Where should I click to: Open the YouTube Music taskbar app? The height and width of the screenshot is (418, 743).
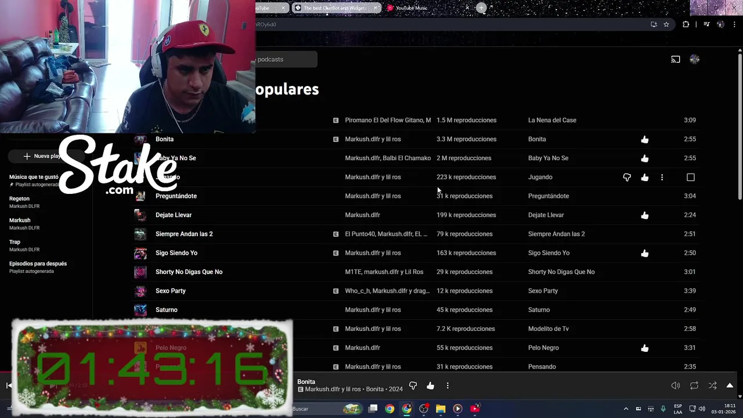(x=475, y=409)
